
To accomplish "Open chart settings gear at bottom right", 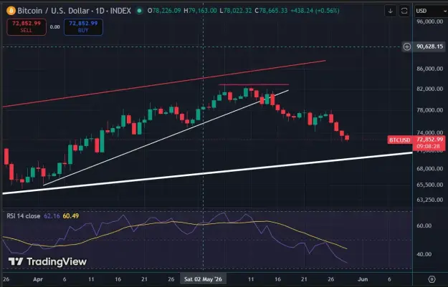I will [x=432, y=279].
